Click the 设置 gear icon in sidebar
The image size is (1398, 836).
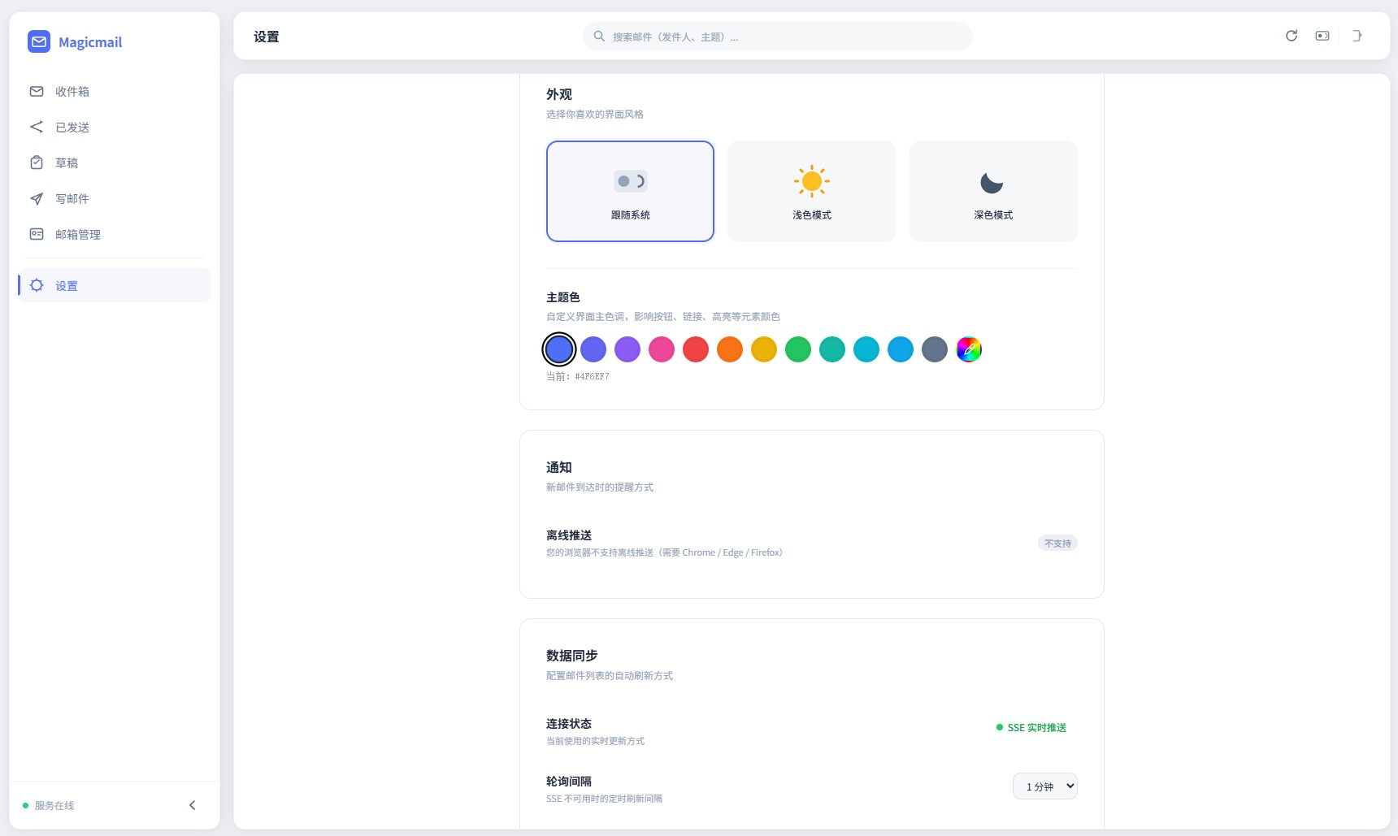[37, 285]
